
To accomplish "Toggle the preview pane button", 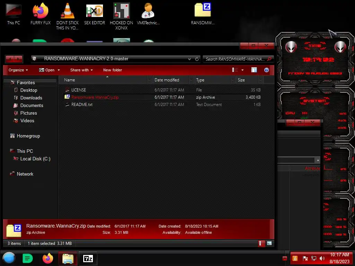I will pyautogui.click(x=254, y=70).
